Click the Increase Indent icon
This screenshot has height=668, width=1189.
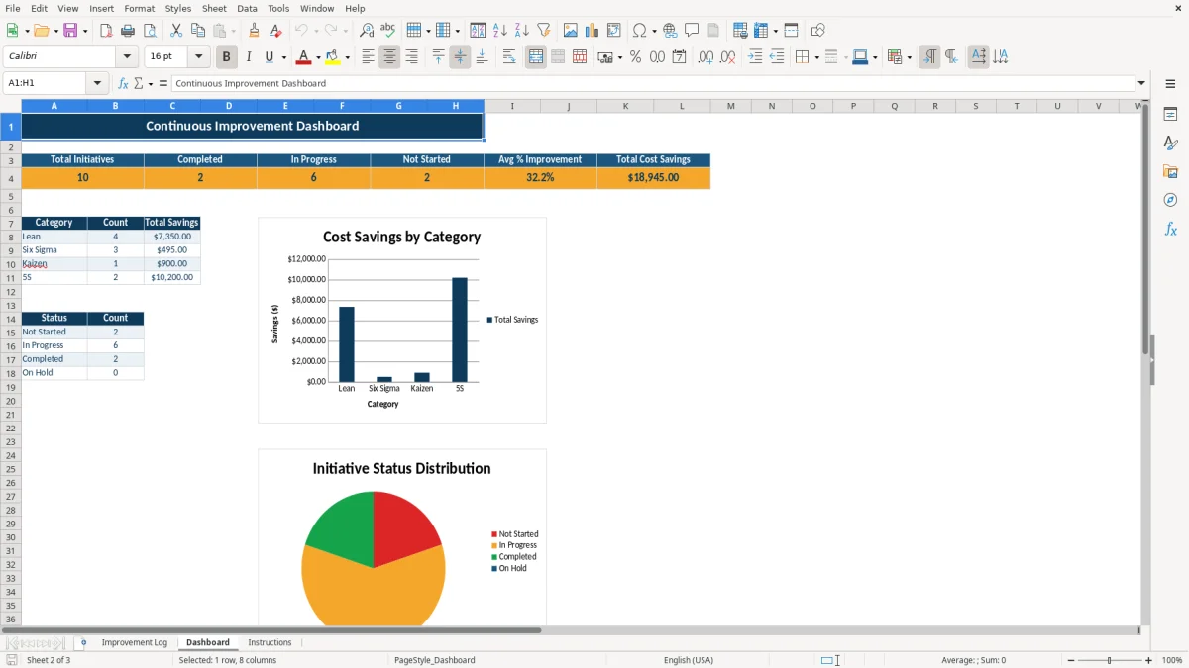pyautogui.click(x=755, y=57)
